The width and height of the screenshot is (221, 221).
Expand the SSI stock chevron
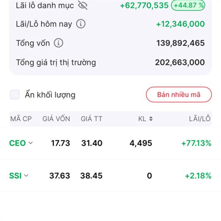coord(26,176)
